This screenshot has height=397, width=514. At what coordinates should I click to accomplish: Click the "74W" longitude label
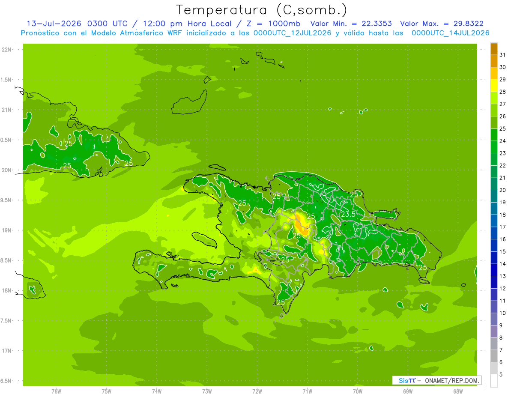tap(157, 391)
